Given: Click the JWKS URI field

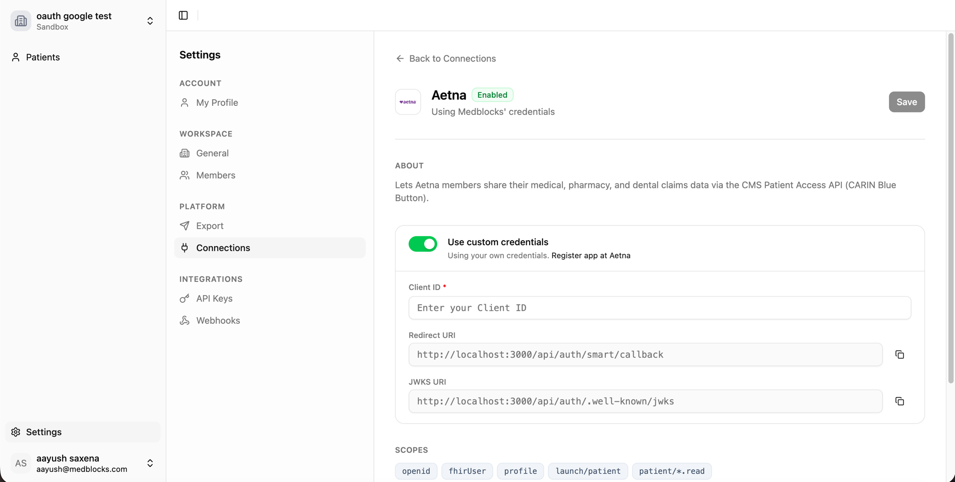Looking at the screenshot, I should pyautogui.click(x=645, y=401).
